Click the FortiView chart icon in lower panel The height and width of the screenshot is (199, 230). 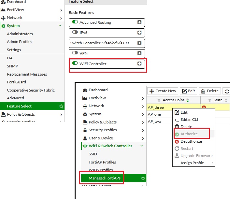[x=85, y=98]
